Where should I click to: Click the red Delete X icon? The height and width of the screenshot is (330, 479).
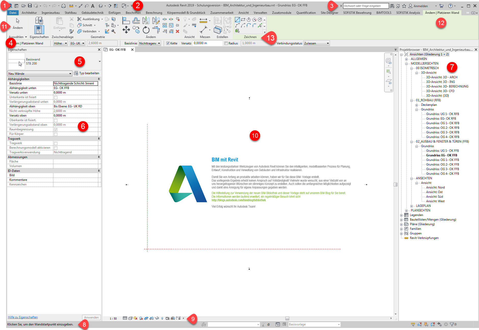(x=178, y=31)
